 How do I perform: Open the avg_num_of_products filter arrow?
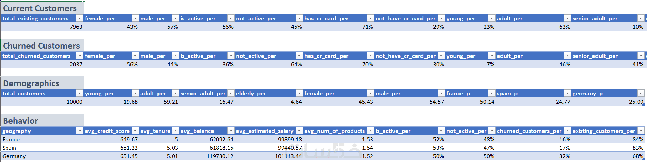(x=370, y=131)
